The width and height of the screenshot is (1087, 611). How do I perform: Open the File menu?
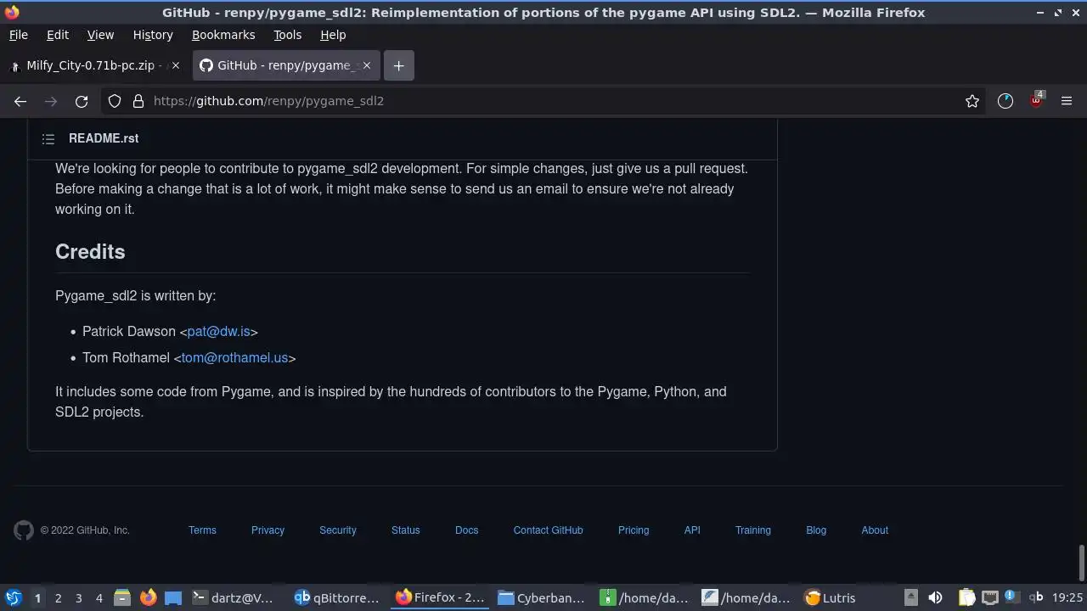tap(18, 35)
